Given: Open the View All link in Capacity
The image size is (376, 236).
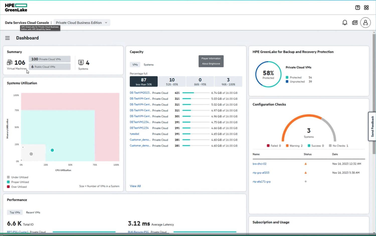Looking at the screenshot, I should (135, 186).
